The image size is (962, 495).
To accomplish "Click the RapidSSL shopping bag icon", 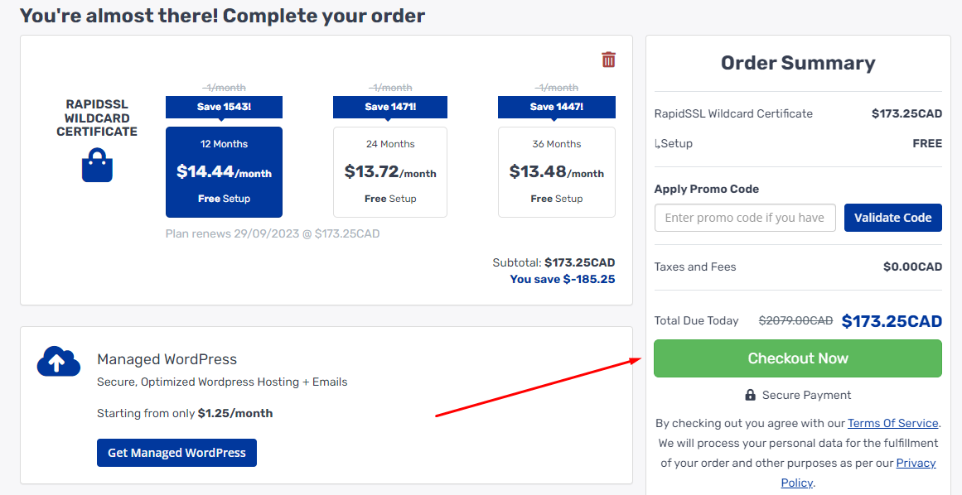I will [x=97, y=165].
